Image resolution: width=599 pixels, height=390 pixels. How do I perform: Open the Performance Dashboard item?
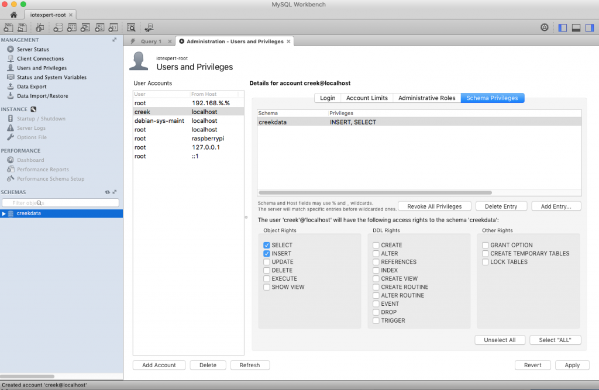click(x=30, y=160)
